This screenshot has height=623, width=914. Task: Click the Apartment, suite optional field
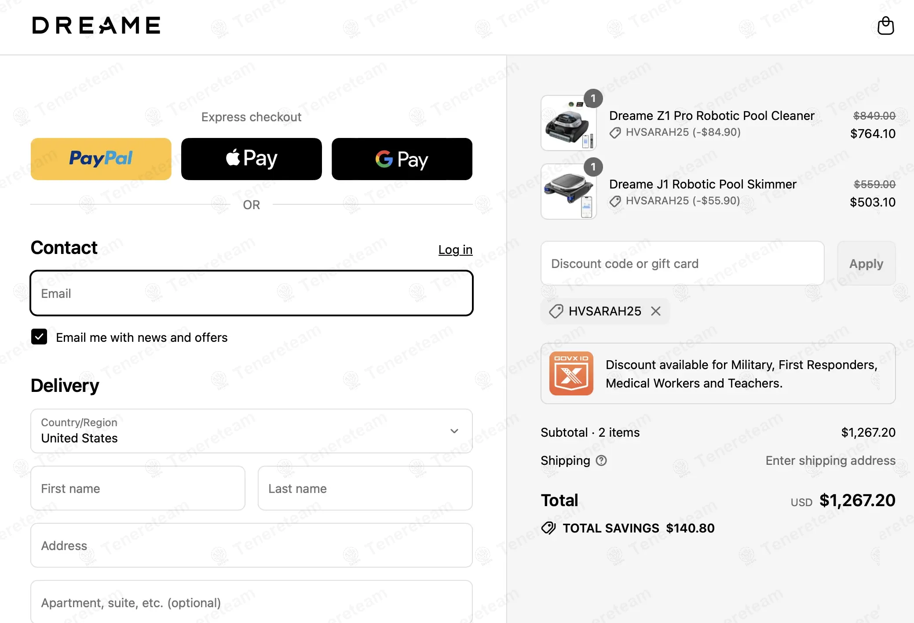[x=252, y=601]
